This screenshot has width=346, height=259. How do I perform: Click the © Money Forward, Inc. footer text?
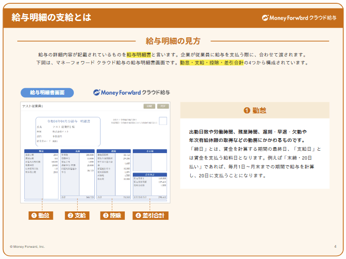(x=27, y=247)
